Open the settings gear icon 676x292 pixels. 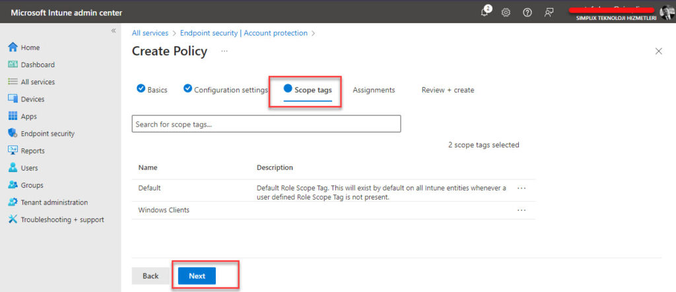click(x=506, y=13)
